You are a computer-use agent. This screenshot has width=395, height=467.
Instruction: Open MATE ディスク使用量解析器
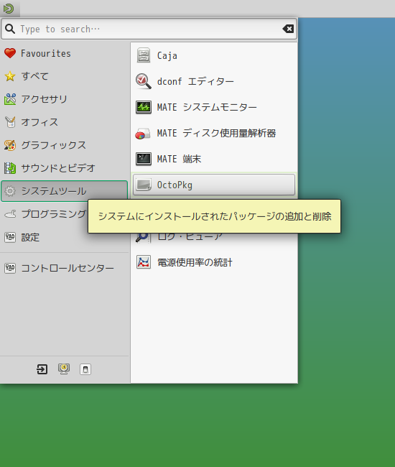coord(214,133)
